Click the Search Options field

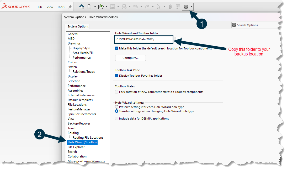(x=256, y=25)
